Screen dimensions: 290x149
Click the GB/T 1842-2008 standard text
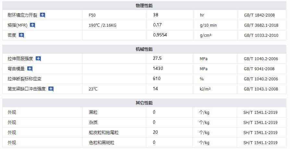coord(259,15)
